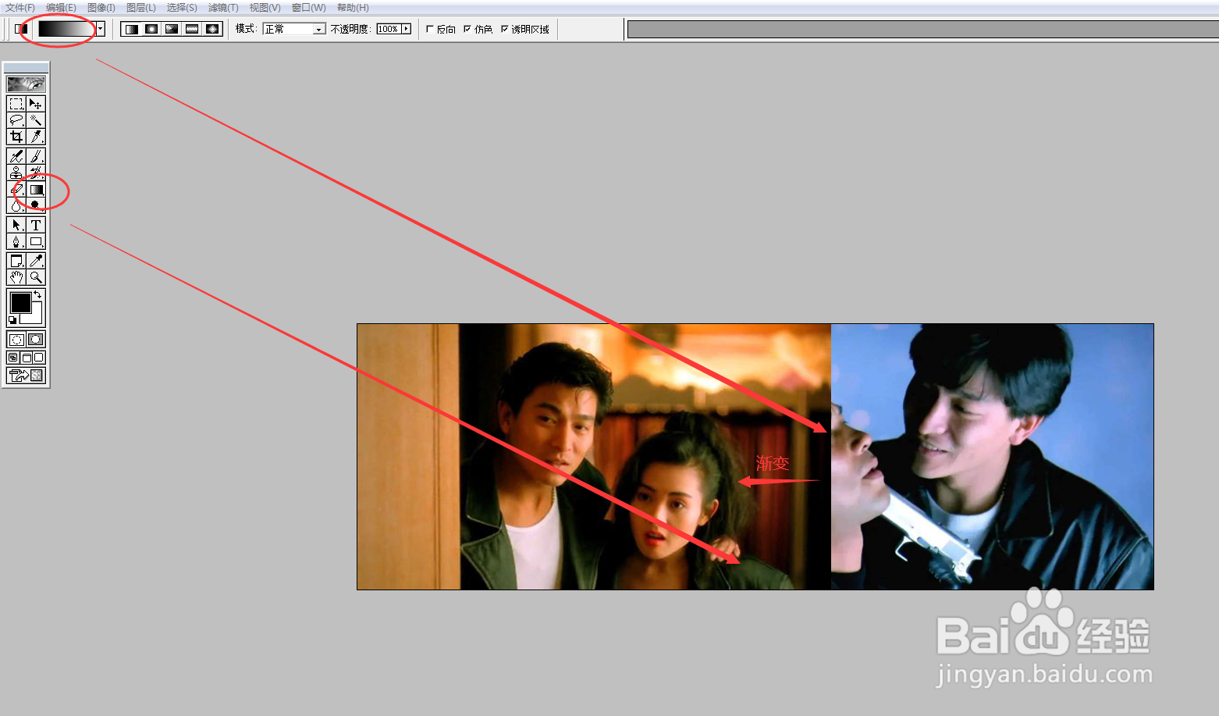
Task: Select the Pen tool
Action: 16,241
